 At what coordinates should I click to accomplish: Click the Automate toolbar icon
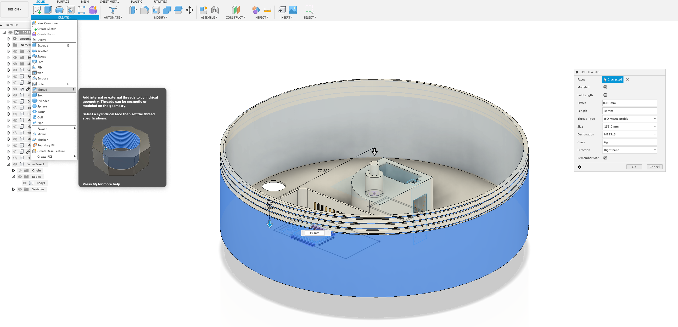click(113, 10)
